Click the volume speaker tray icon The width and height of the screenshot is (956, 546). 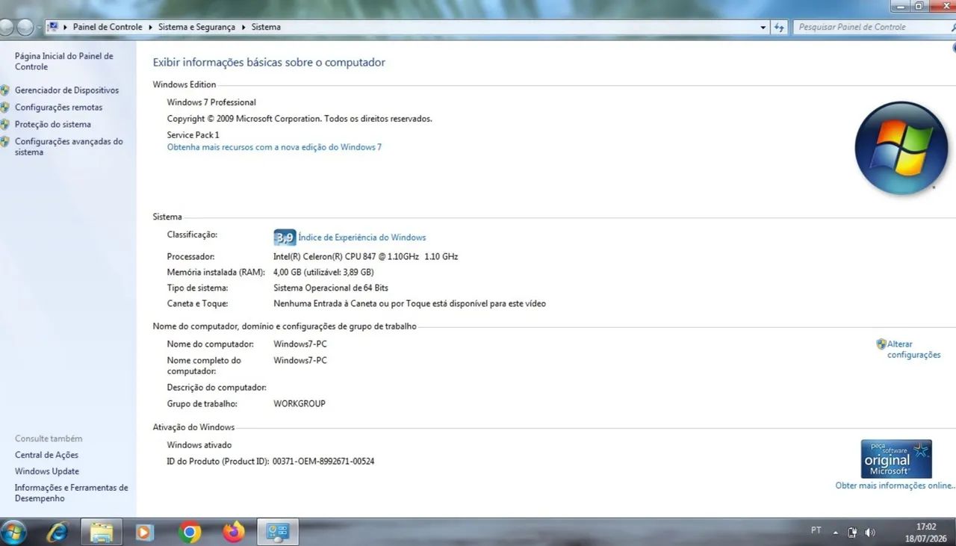click(869, 532)
